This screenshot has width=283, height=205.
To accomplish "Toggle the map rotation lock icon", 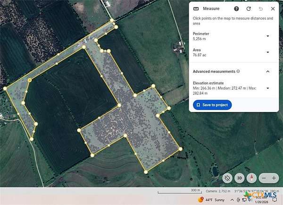I will click(x=227, y=178).
